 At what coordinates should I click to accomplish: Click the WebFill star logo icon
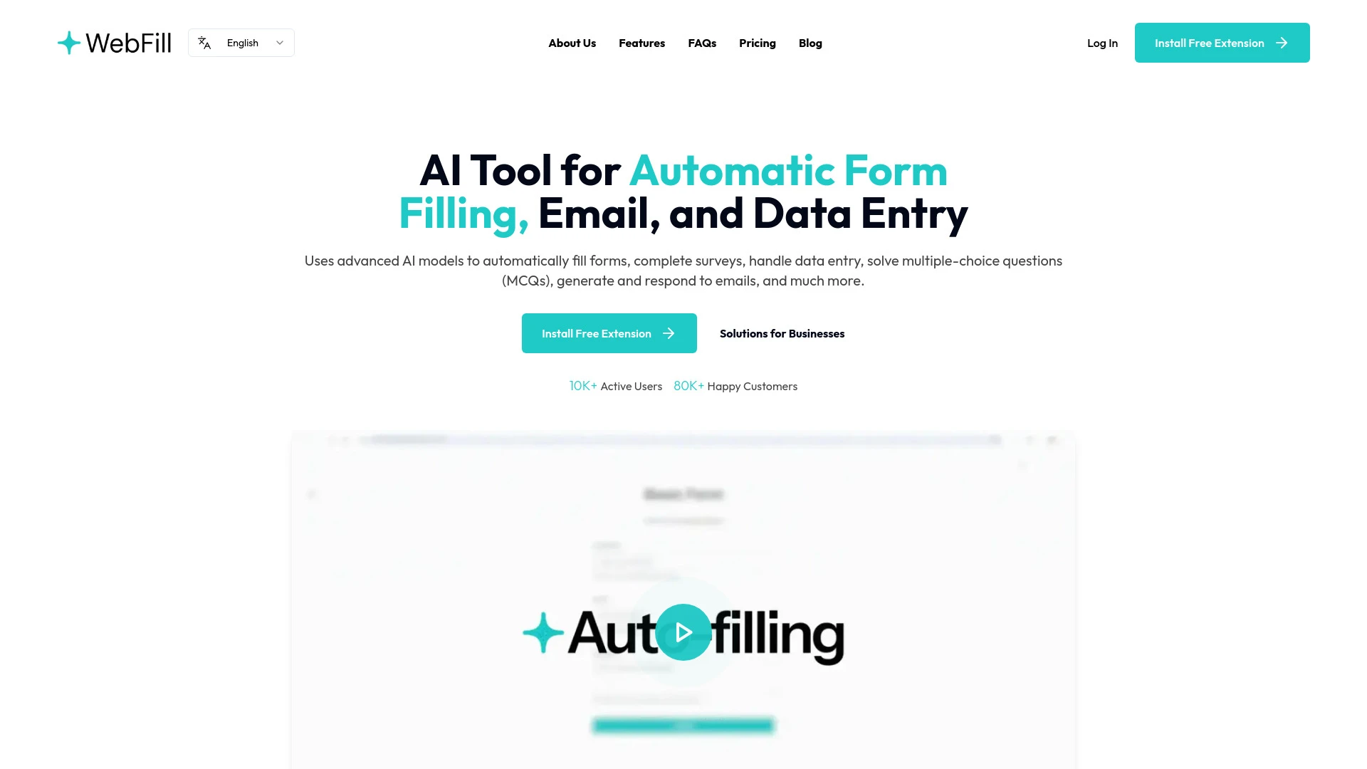coord(68,42)
